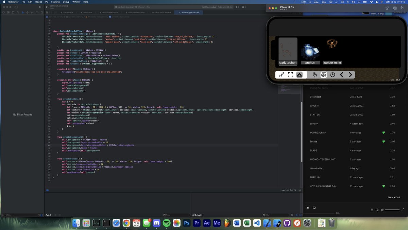Click Simulator window Home button
The image size is (408, 230).
(387, 8)
